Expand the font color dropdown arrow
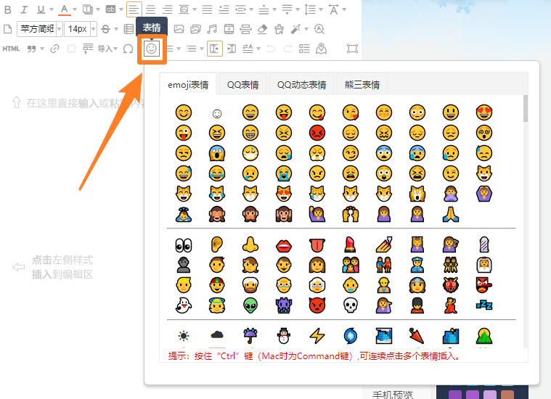 coord(75,9)
